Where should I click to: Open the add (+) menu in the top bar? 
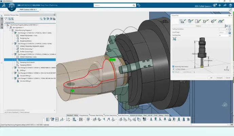click(x=220, y=5)
